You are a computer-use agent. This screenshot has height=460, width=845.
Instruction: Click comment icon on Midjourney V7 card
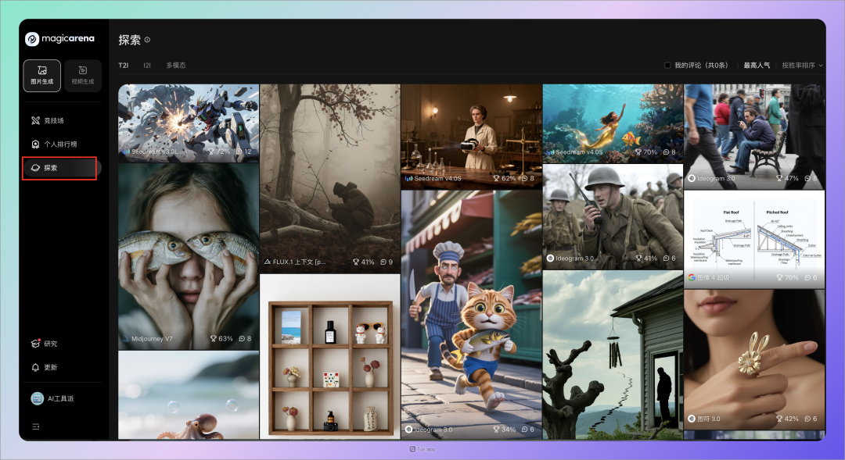tap(242, 338)
